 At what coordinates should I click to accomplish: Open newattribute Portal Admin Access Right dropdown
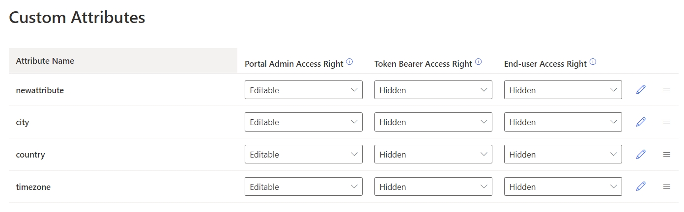coord(303,90)
